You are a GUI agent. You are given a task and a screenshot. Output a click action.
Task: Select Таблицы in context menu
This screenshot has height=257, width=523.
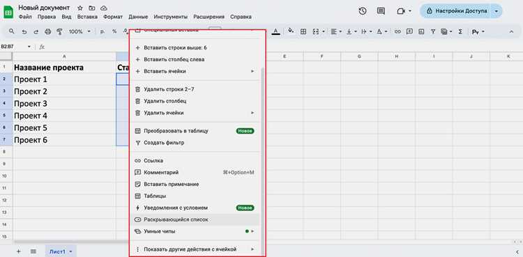click(195, 196)
